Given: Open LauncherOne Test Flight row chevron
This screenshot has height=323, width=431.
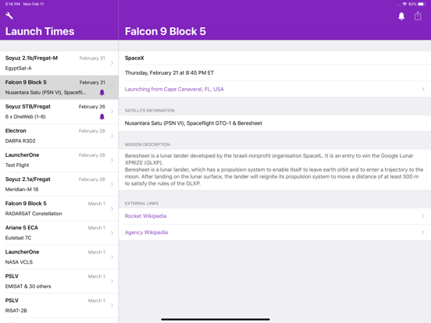Looking at the screenshot, I should point(112,160).
